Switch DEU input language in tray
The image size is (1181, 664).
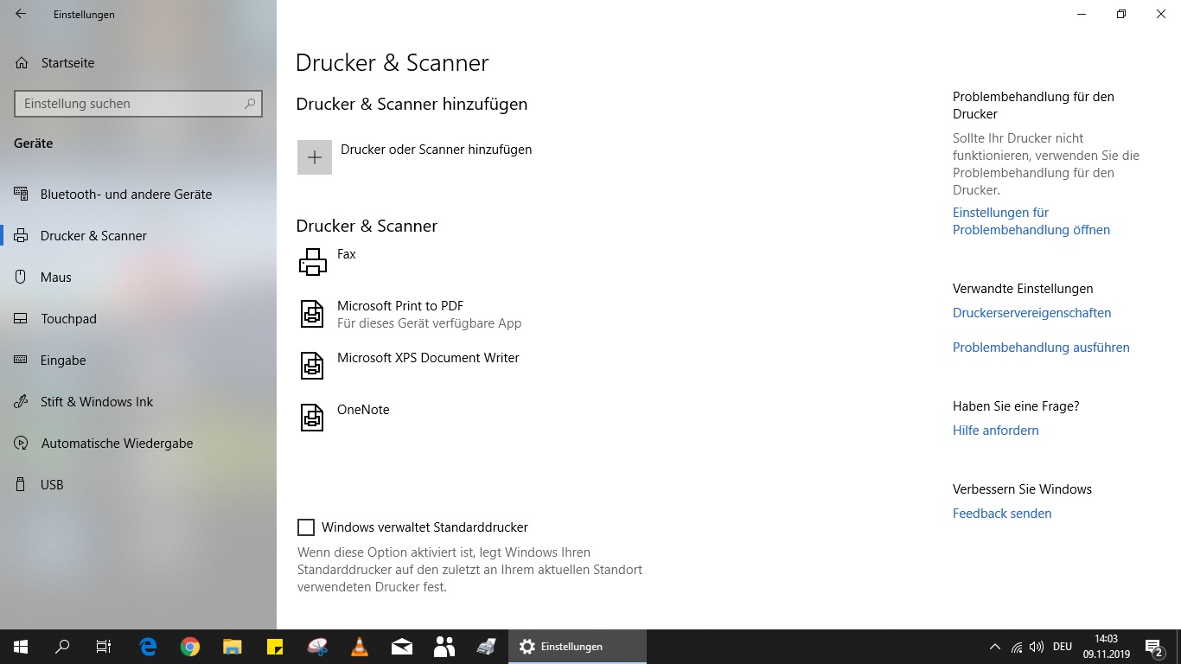(x=1063, y=647)
